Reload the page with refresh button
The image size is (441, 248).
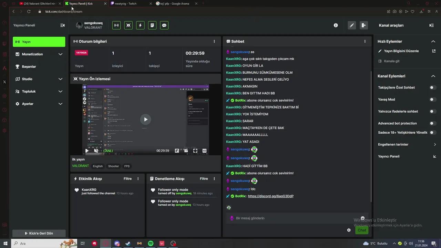29,11
